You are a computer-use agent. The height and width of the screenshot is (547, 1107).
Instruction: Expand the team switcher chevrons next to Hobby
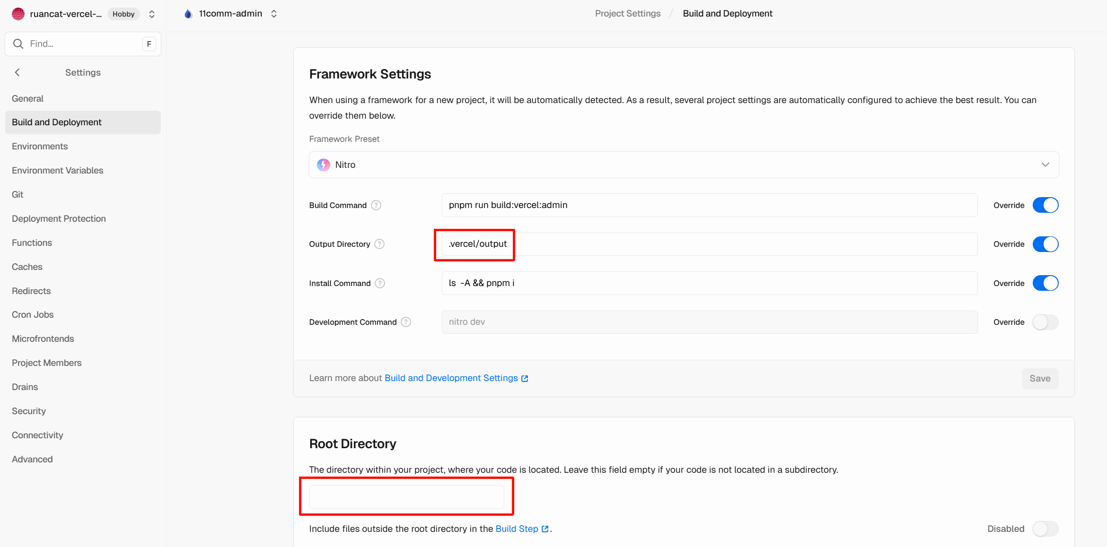tap(152, 14)
